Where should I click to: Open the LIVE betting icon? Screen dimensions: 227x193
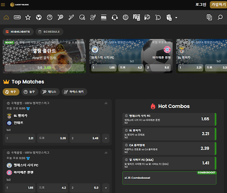pos(17,17)
